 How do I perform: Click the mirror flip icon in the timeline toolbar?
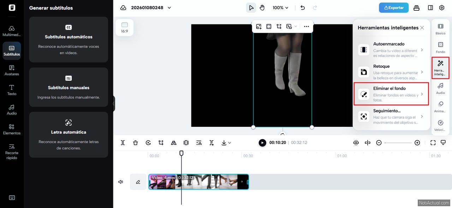pos(173,143)
